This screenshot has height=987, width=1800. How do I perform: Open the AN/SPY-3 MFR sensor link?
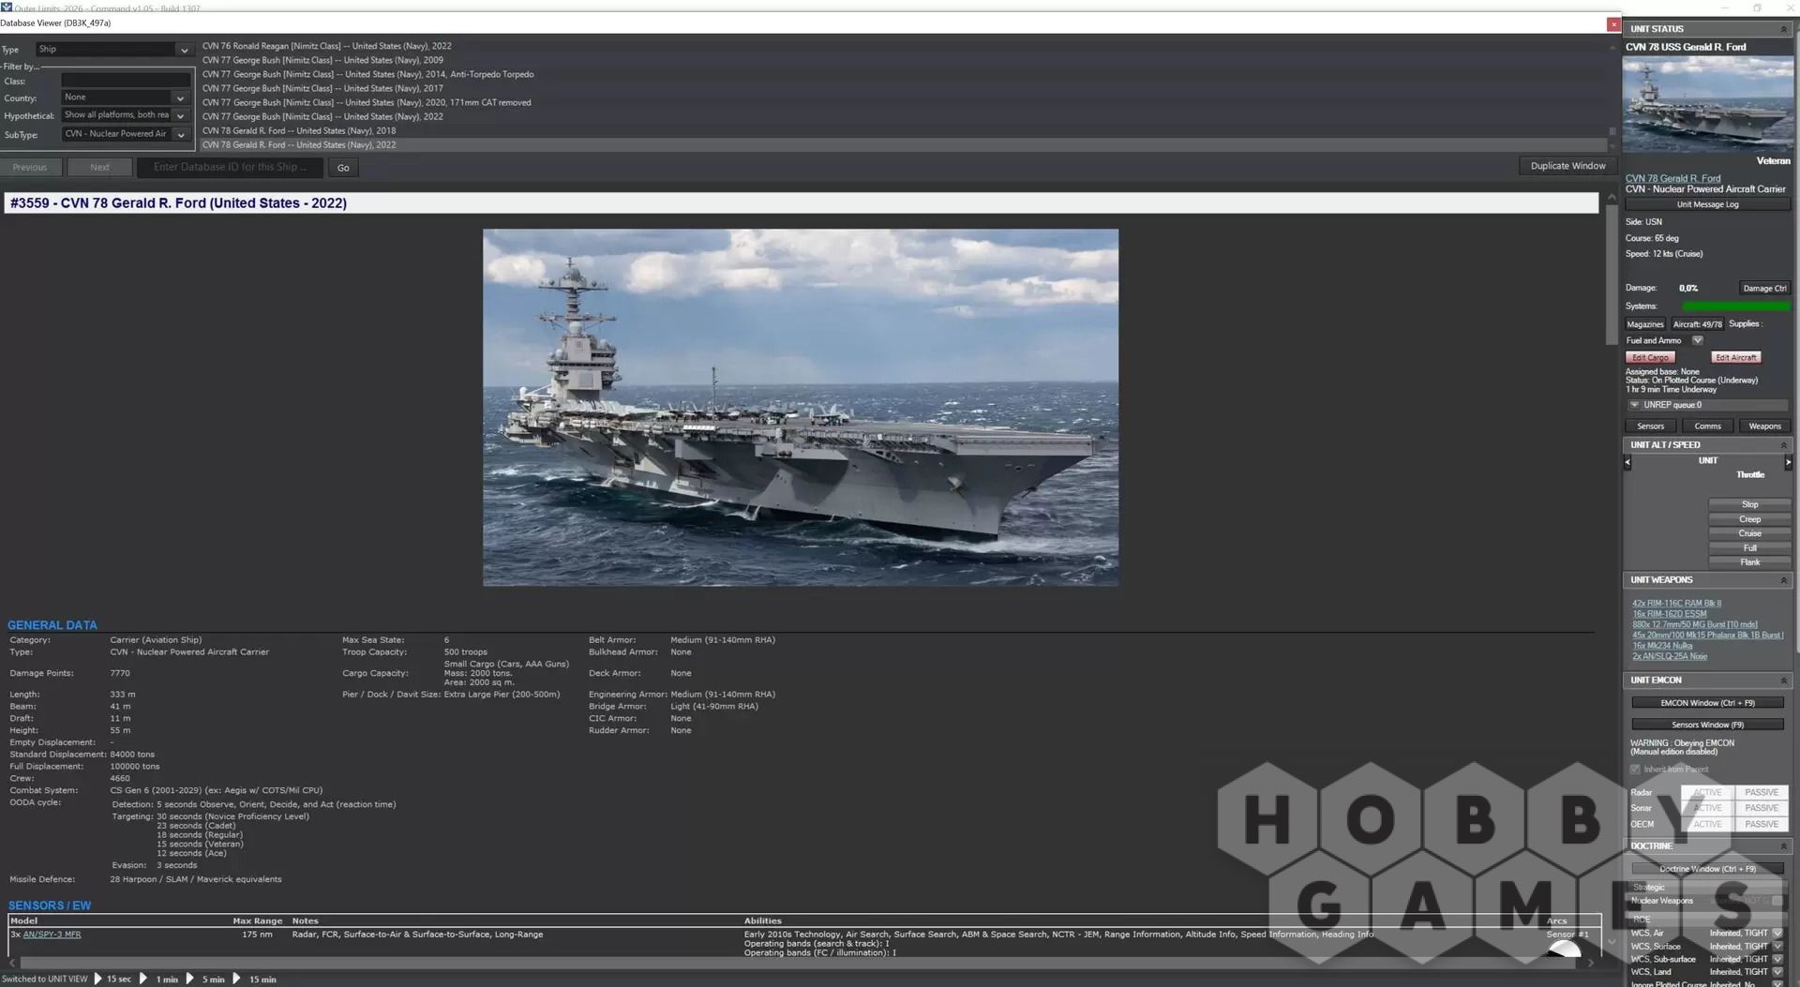(x=52, y=935)
